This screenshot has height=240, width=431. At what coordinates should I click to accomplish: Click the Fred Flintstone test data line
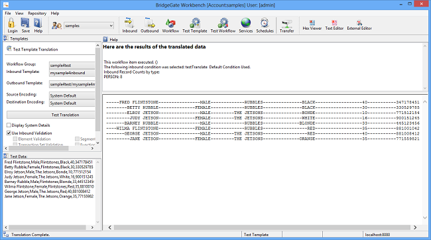coord(48,162)
